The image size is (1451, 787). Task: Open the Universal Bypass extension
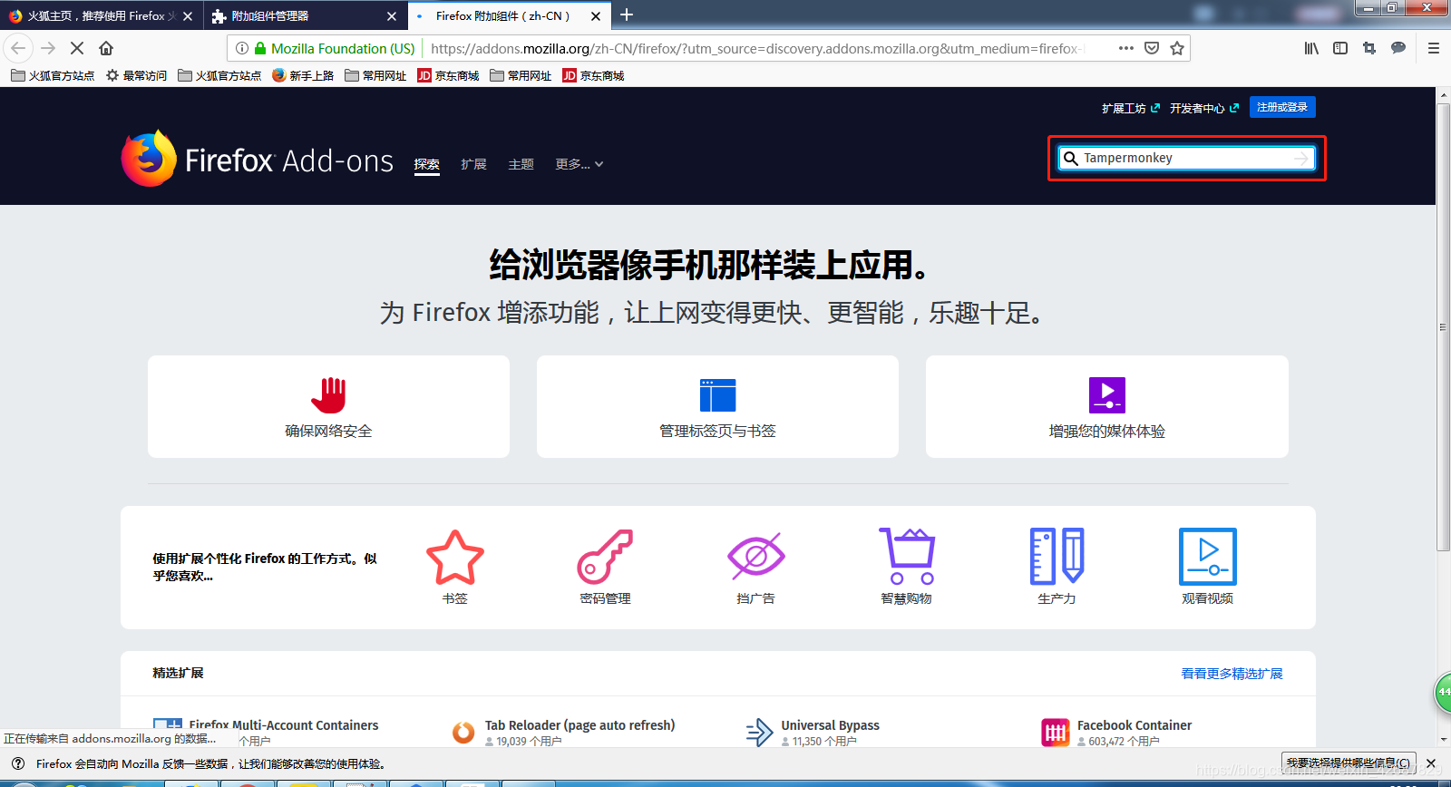pyautogui.click(x=830, y=725)
